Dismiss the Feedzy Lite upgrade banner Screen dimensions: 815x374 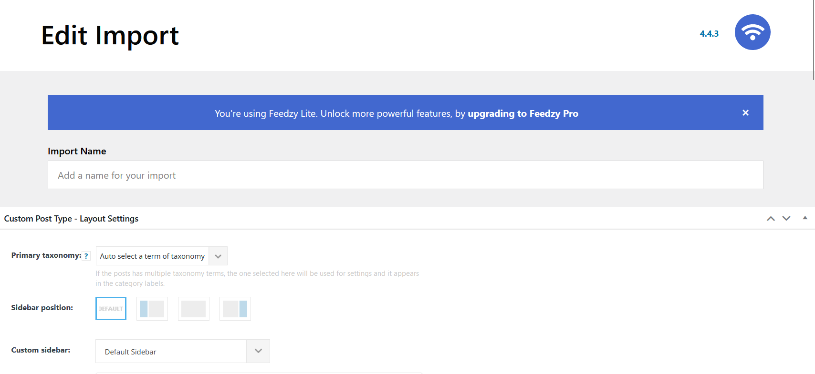click(x=745, y=113)
